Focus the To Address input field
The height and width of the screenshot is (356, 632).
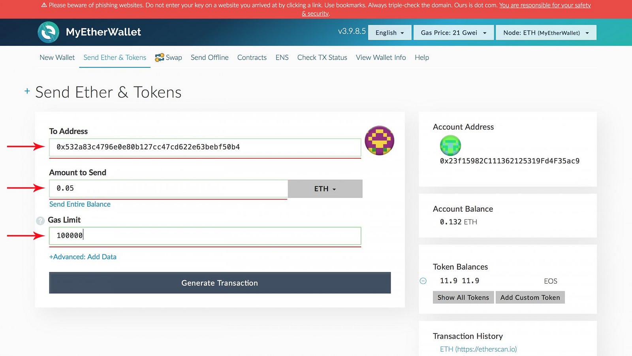click(205, 147)
